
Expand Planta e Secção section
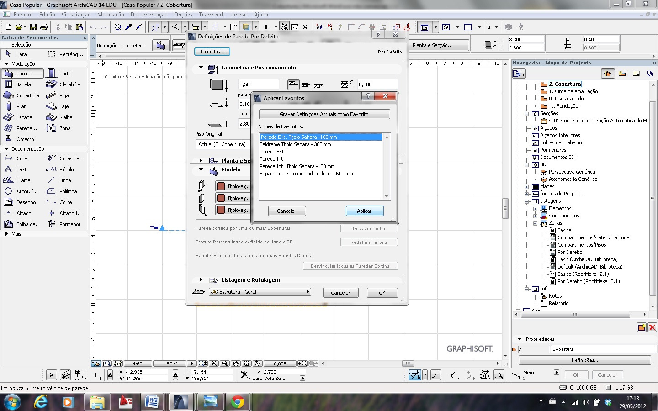201,160
